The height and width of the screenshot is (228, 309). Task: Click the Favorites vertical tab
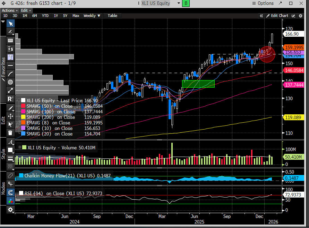pyautogui.click(x=3, y=69)
